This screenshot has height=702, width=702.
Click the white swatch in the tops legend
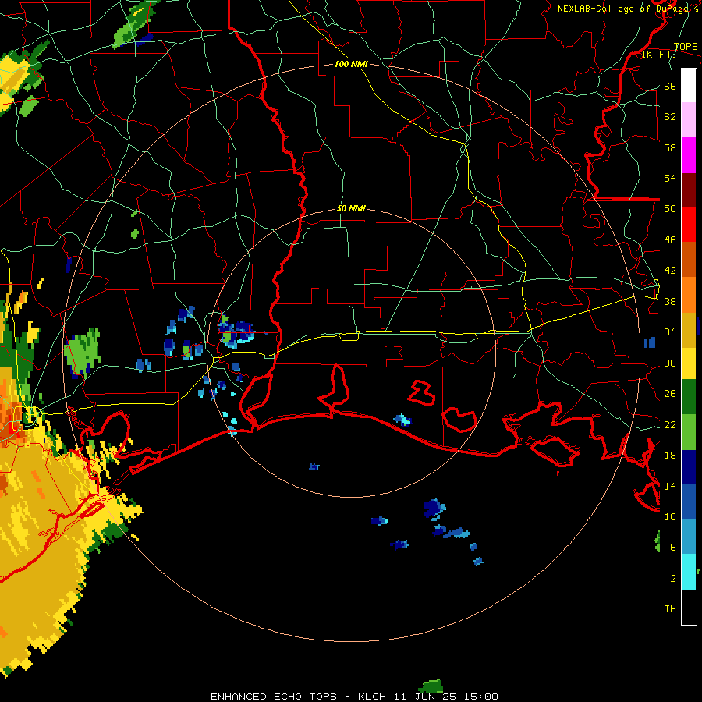[x=689, y=86]
